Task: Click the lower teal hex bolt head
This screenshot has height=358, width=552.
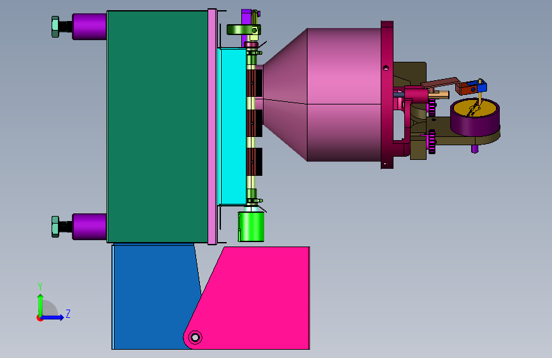Action: (x=55, y=227)
